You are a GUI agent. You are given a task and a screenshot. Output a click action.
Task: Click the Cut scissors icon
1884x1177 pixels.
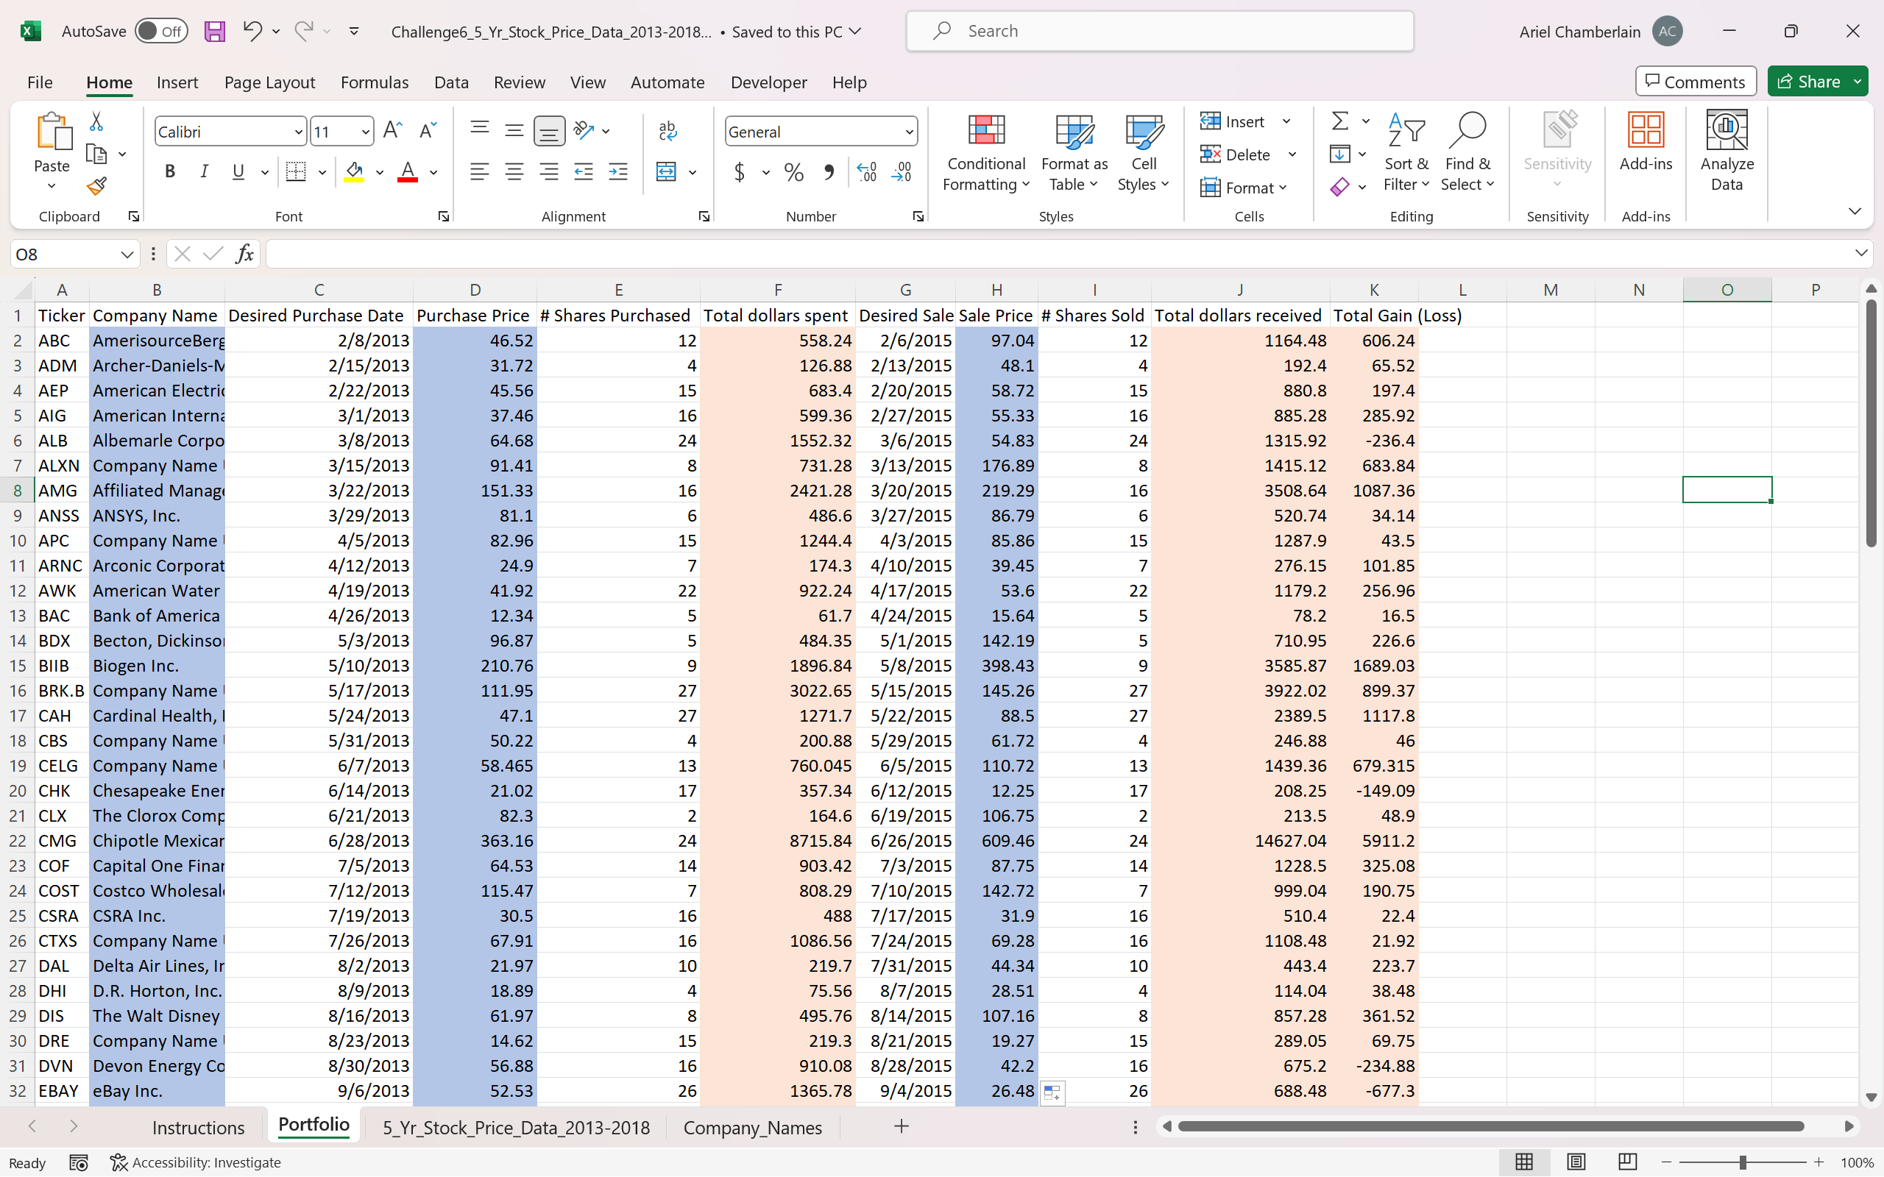pos(96,121)
